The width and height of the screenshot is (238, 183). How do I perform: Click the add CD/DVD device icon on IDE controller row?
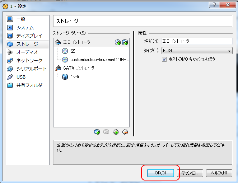(118, 42)
